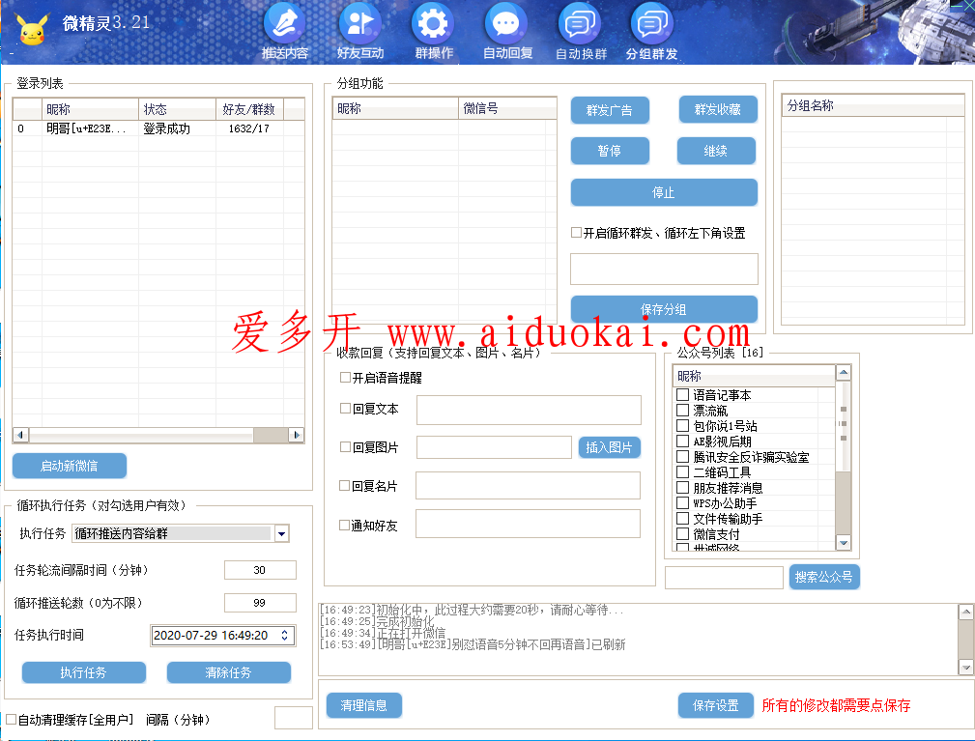The width and height of the screenshot is (975, 741).
Task: Toggle the 回复名片 checkbox
Action: 344,486
